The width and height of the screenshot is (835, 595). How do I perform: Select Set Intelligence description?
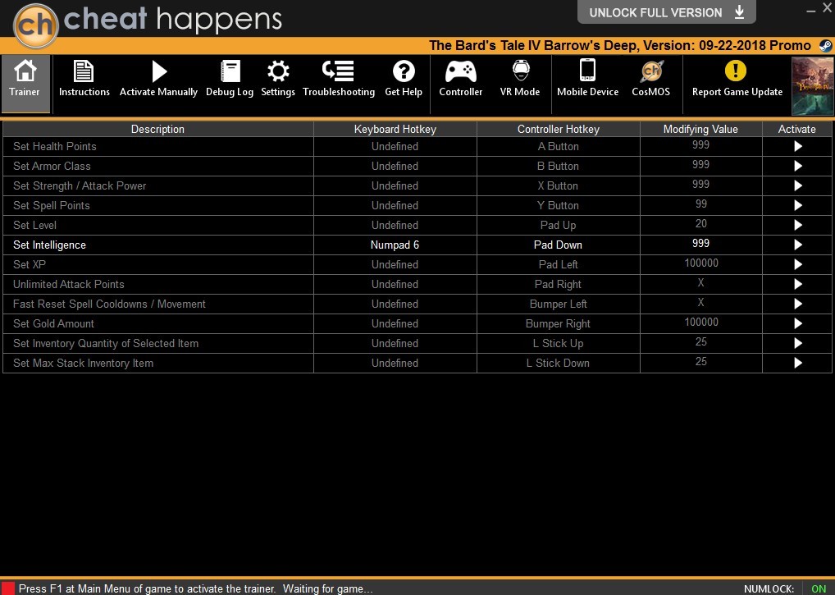coord(49,245)
